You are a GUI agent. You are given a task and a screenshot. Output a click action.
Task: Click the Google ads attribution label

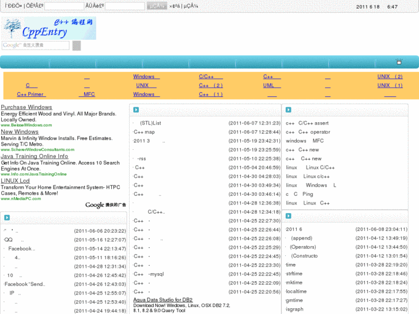coord(105,205)
